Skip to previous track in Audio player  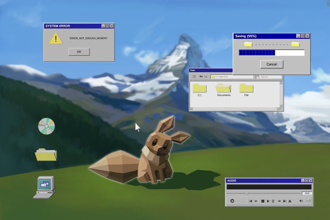pyautogui.click(x=250, y=201)
